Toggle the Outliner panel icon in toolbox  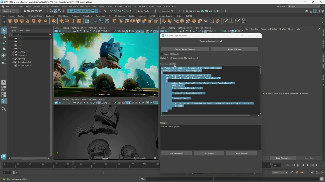pyautogui.click(x=4, y=101)
